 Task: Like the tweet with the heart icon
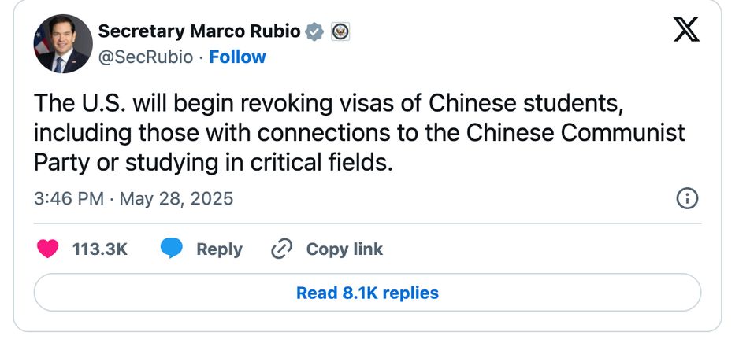click(48, 249)
